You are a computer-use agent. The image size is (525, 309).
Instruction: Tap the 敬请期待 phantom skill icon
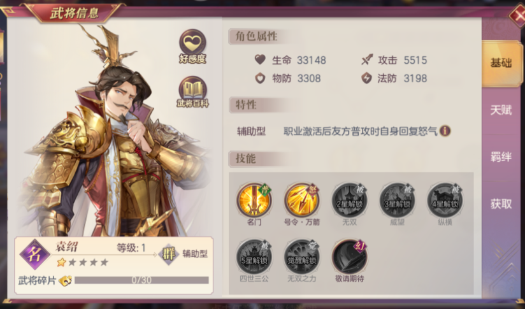coord(350,257)
